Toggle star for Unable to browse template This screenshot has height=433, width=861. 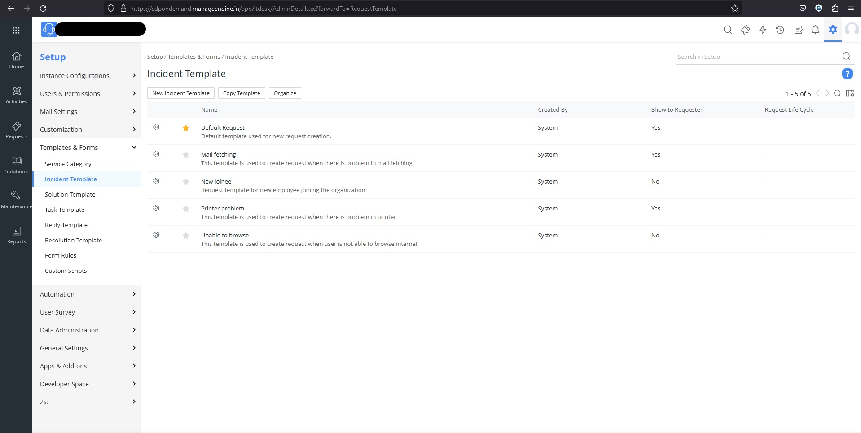186,236
